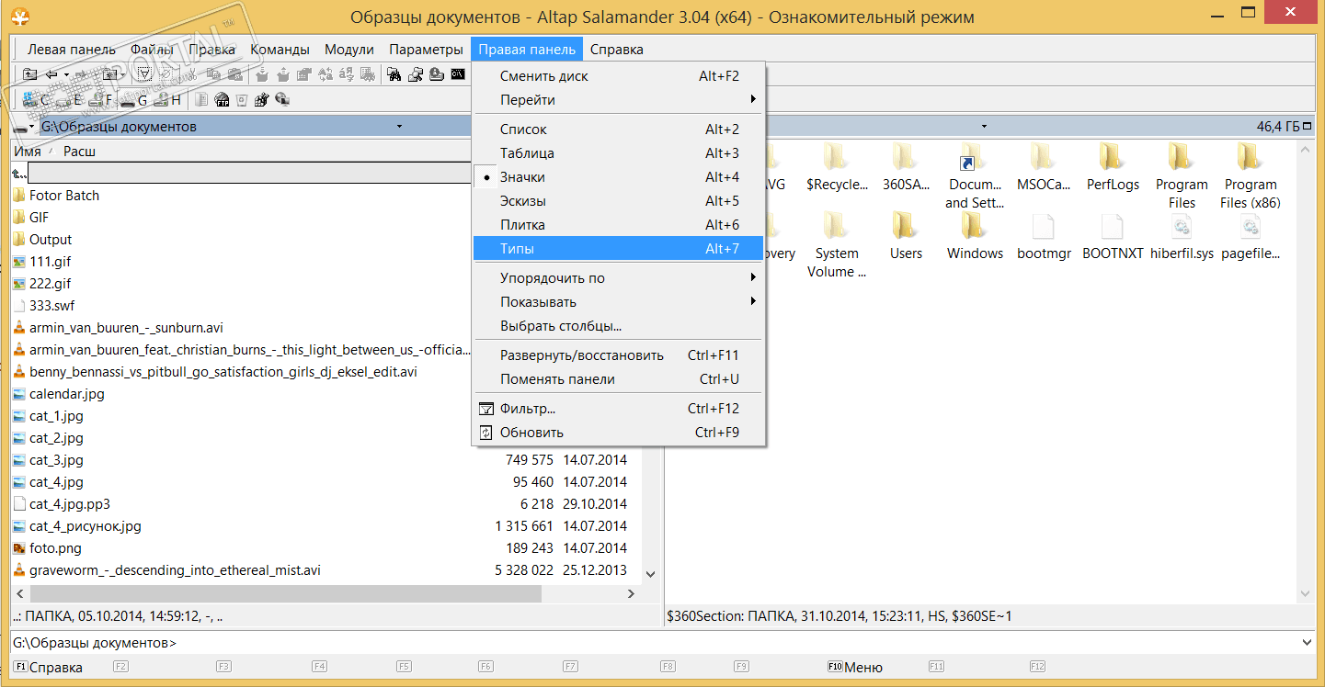Click the Find files binoculars icon
Screen dimensions: 1325x687
click(x=394, y=74)
